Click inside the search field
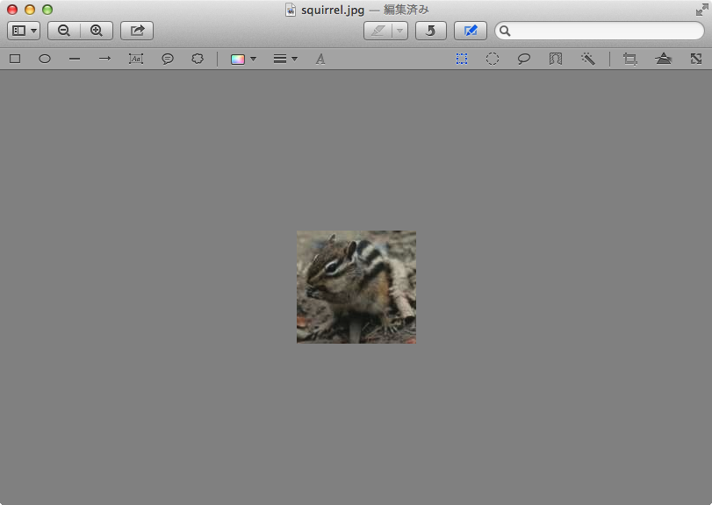 point(606,31)
